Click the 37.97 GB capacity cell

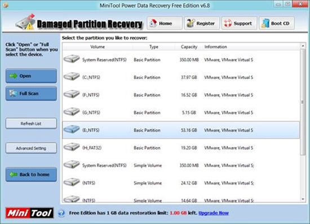coord(189,77)
